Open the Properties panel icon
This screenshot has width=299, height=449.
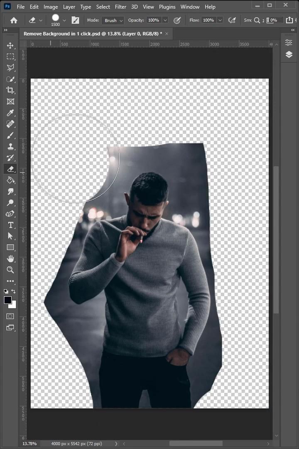pos(289,43)
